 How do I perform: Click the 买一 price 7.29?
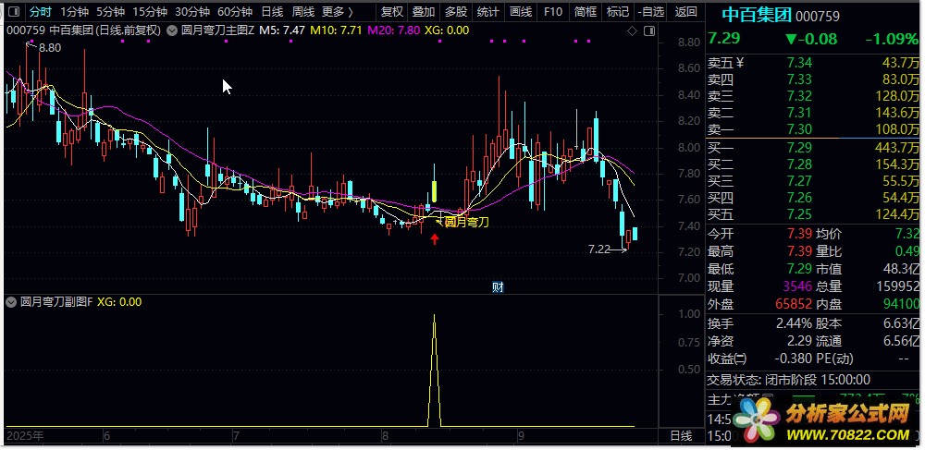pyautogui.click(x=799, y=148)
